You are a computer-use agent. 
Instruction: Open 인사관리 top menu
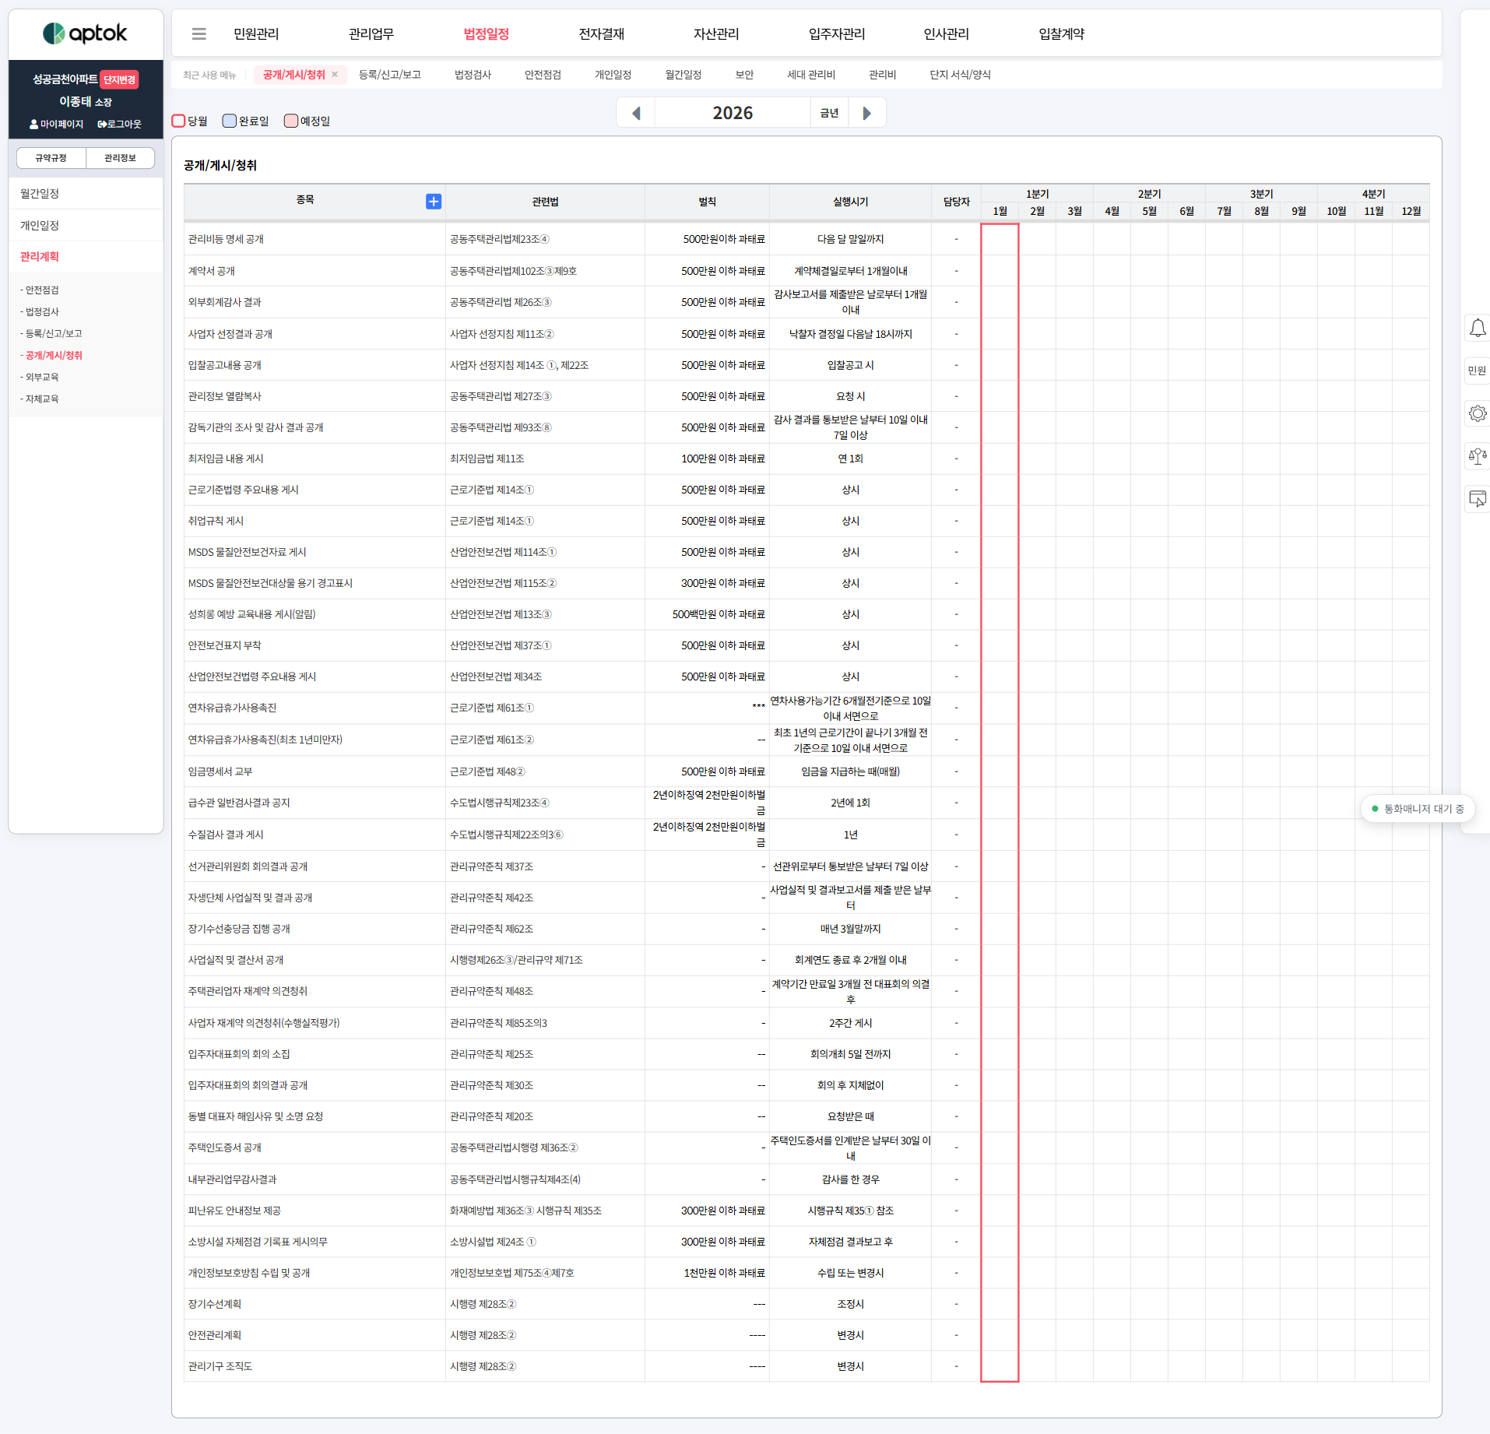tap(947, 33)
